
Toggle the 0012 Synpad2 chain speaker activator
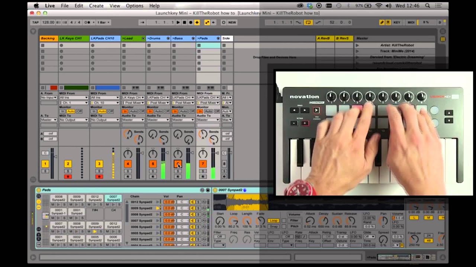coord(193,202)
